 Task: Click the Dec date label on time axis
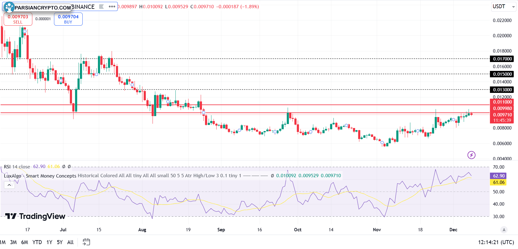point(453,230)
